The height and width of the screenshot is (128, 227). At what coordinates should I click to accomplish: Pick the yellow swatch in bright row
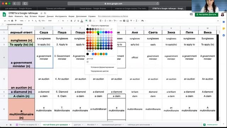click(95, 32)
